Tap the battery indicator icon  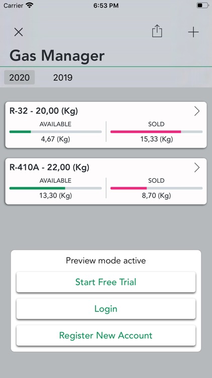coord(202,6)
